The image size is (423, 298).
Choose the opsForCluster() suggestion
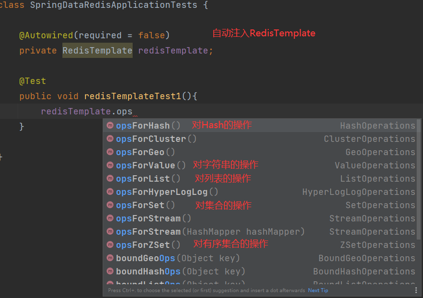point(260,138)
